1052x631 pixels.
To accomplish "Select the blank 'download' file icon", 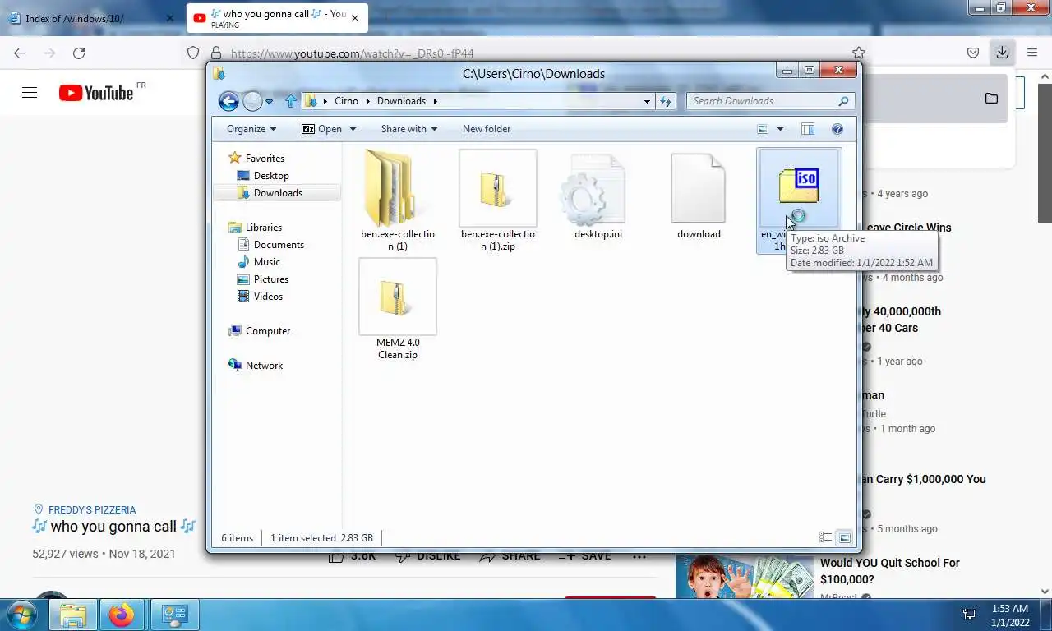I will tap(699, 188).
